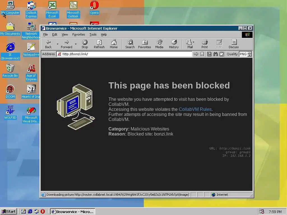Select the Opera desktop shortcut
This screenshot has height=215, width=287.
[94, 8]
